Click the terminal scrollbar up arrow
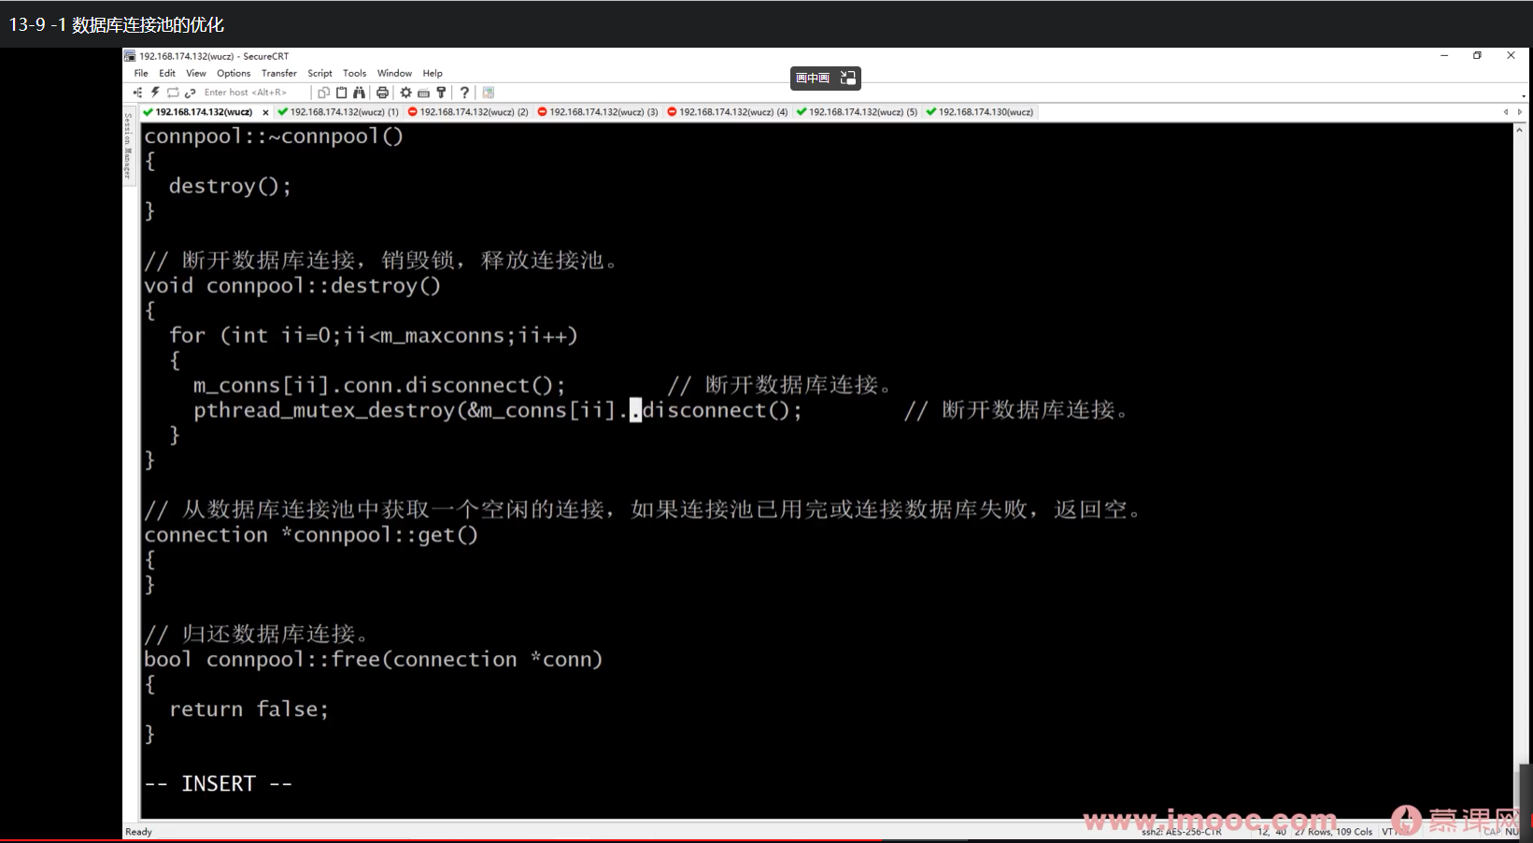1533x843 pixels. point(1519,130)
